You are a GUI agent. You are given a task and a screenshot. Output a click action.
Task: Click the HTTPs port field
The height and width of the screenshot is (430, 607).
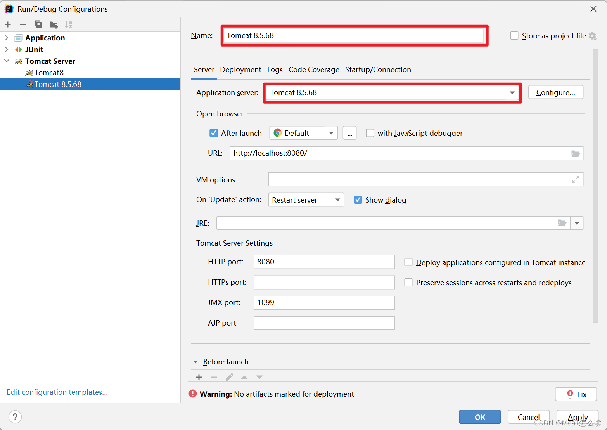324,282
